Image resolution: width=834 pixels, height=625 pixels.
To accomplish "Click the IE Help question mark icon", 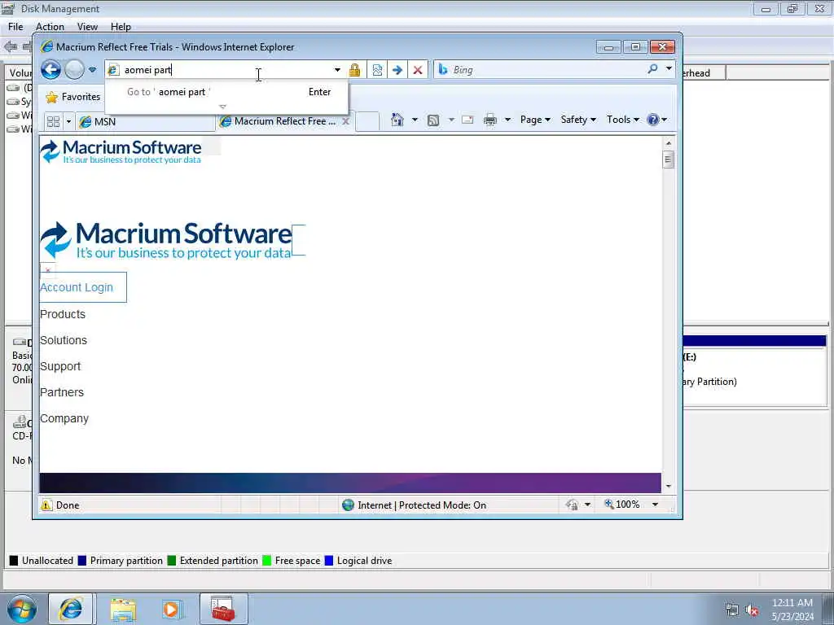I will point(652,120).
